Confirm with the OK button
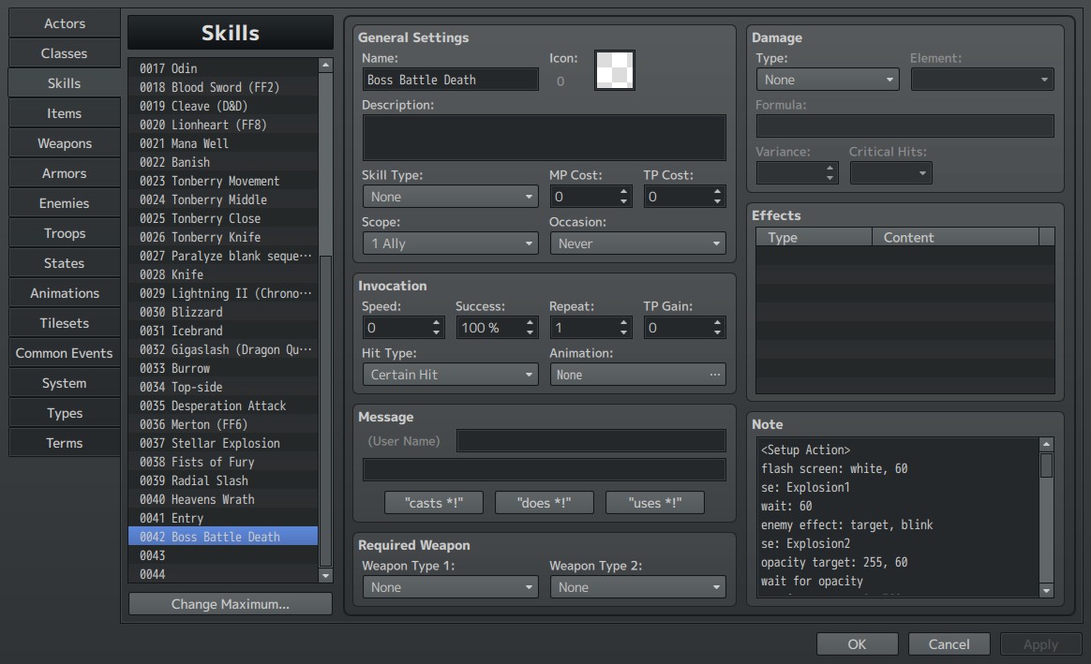The image size is (1091, 664). 858,644
